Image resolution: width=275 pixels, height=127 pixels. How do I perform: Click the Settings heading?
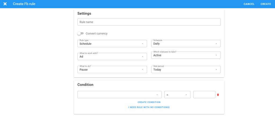(x=84, y=13)
